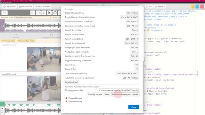Click the Play button in transport bar
205x115 pixels.
(x=49, y=13)
